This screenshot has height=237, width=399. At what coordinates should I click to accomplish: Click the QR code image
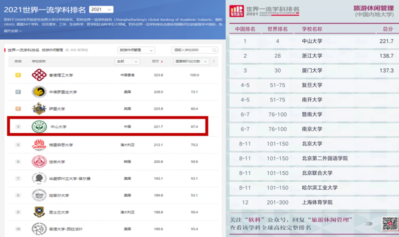[x=390, y=224]
